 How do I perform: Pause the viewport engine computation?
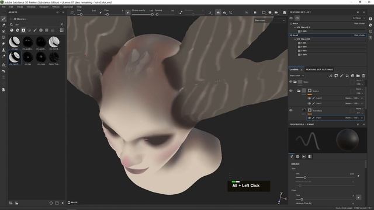(255, 13)
